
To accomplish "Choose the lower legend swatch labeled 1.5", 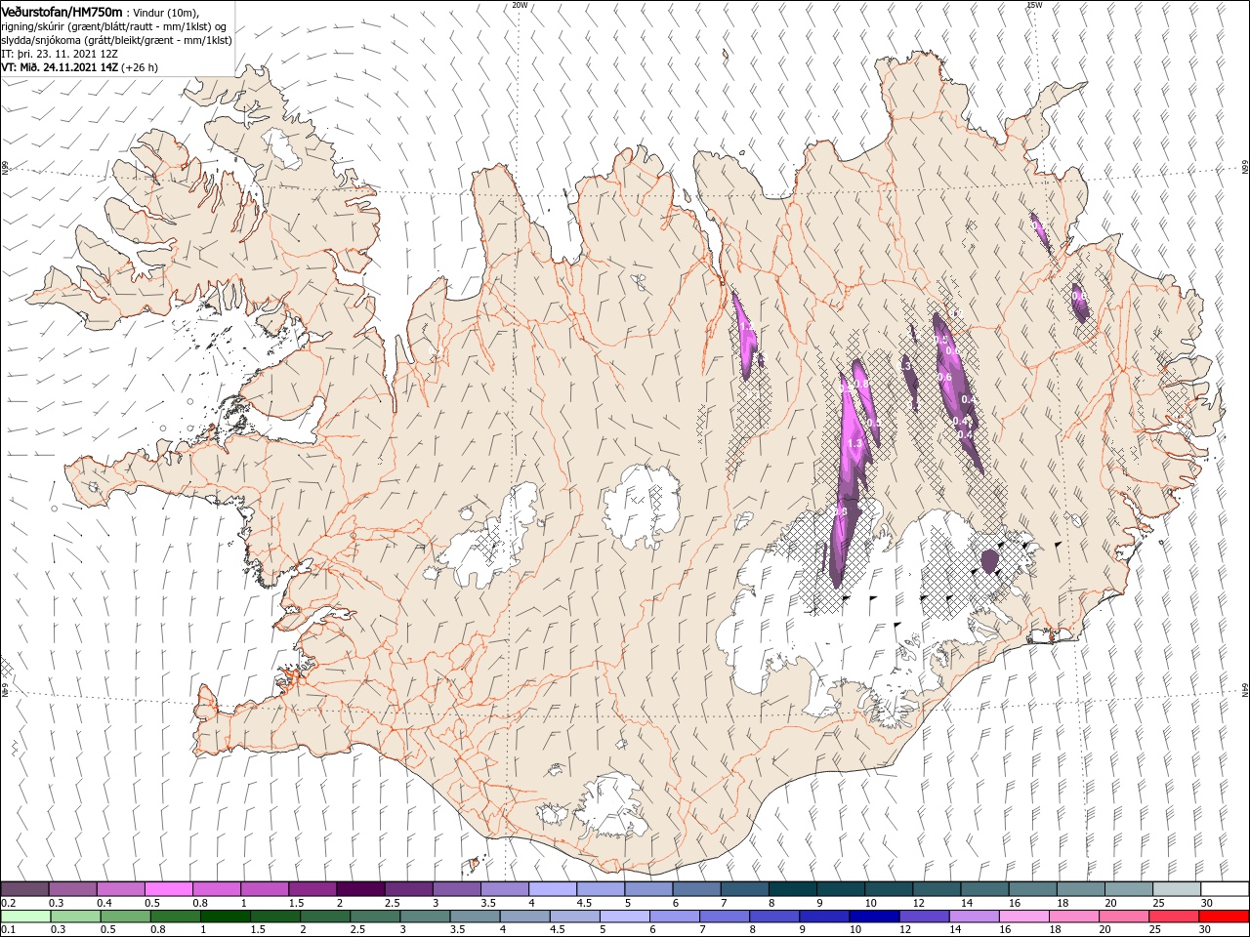I will tap(274, 917).
